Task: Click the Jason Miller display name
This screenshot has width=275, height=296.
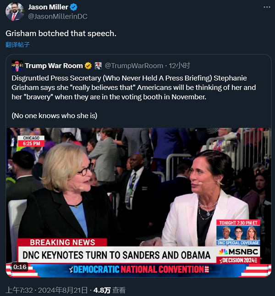Action: tap(48, 7)
